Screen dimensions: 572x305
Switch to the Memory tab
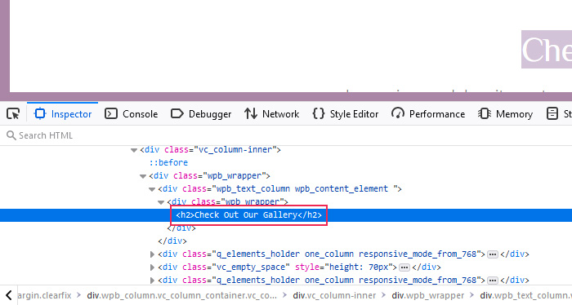point(505,114)
